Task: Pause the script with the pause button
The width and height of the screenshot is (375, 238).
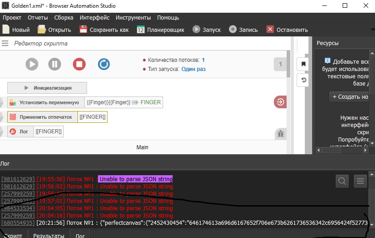Action: pyautogui.click(x=55, y=64)
